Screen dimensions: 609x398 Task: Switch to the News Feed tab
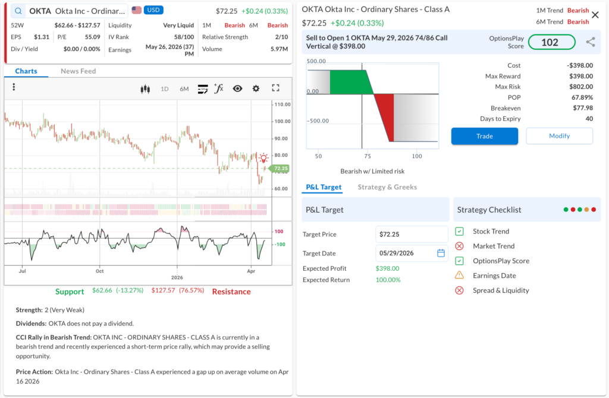78,71
